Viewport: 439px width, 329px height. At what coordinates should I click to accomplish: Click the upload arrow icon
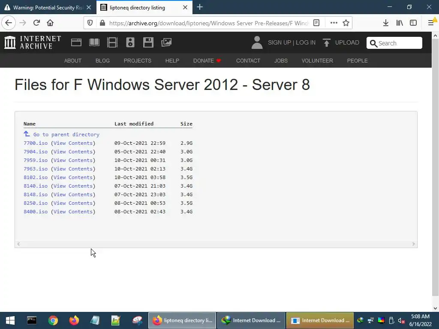coord(326,42)
